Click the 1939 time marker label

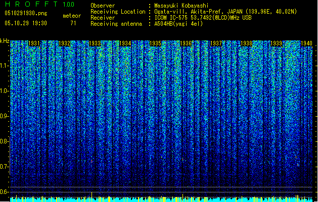[277, 43]
